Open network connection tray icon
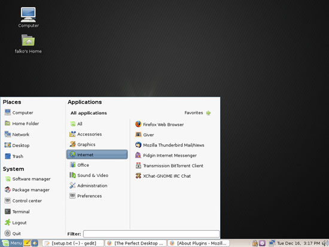The height and width of the screenshot is (247, 329). pyautogui.click(x=272, y=243)
